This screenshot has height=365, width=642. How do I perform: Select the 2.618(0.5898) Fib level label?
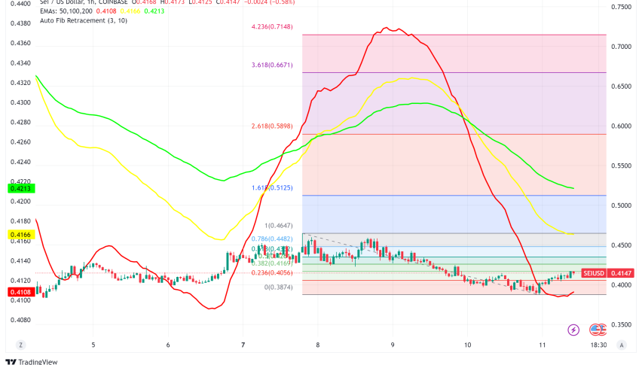point(272,126)
